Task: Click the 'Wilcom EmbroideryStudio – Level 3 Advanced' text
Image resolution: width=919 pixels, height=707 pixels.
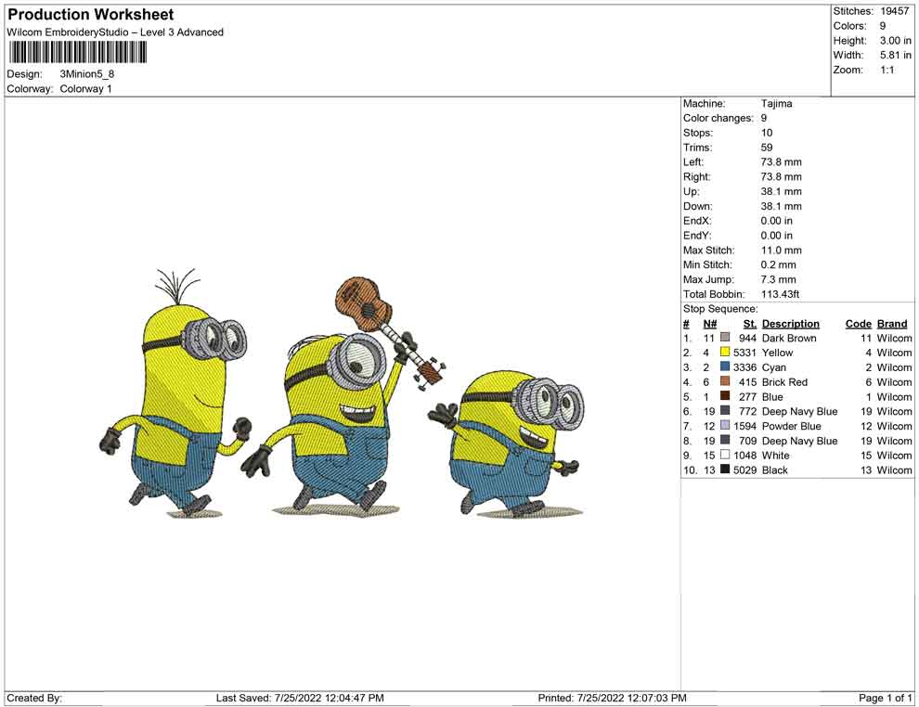Action: tap(115, 32)
